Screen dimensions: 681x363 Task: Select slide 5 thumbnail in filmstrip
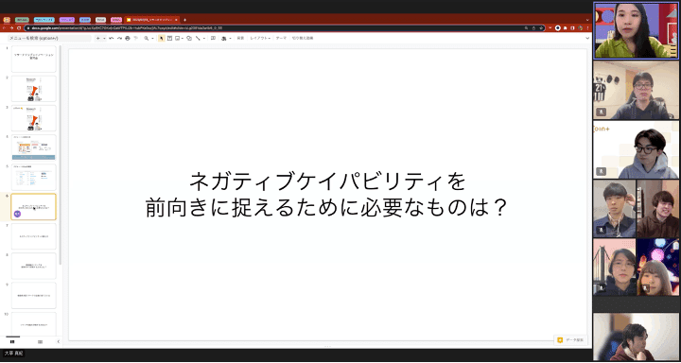pos(33,177)
